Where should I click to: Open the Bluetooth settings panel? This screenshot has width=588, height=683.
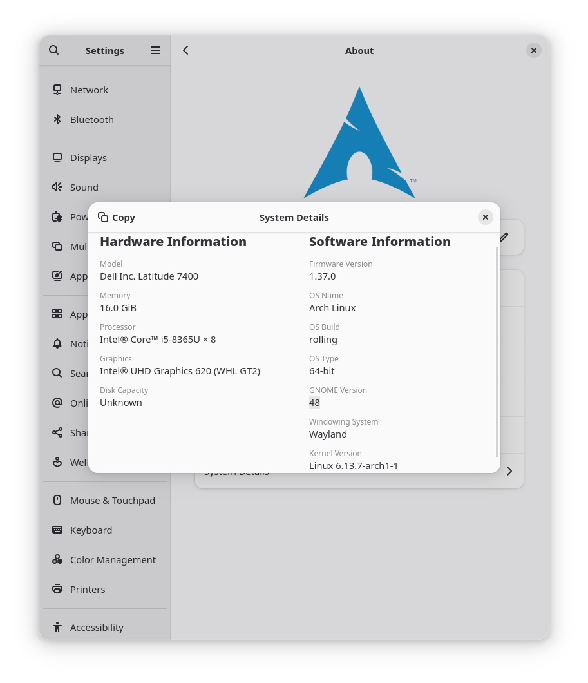coord(105,119)
